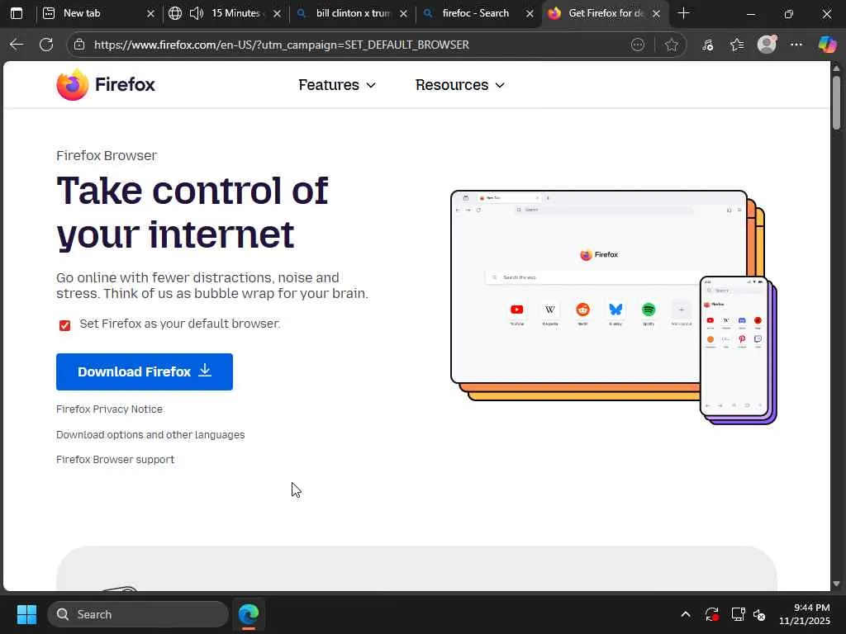846x634 pixels.
Task: Open the Firefox Privacy Notice link
Action: (x=110, y=409)
